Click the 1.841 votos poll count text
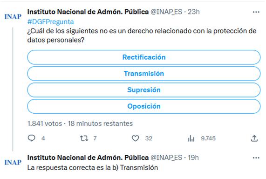Image resolution: width=266 pixels, height=179 pixels. pyautogui.click(x=45, y=124)
